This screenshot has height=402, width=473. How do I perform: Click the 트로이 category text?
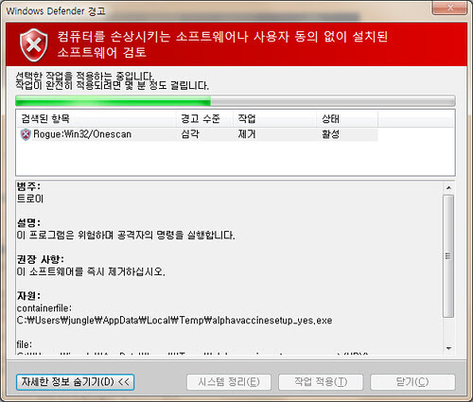(30, 199)
